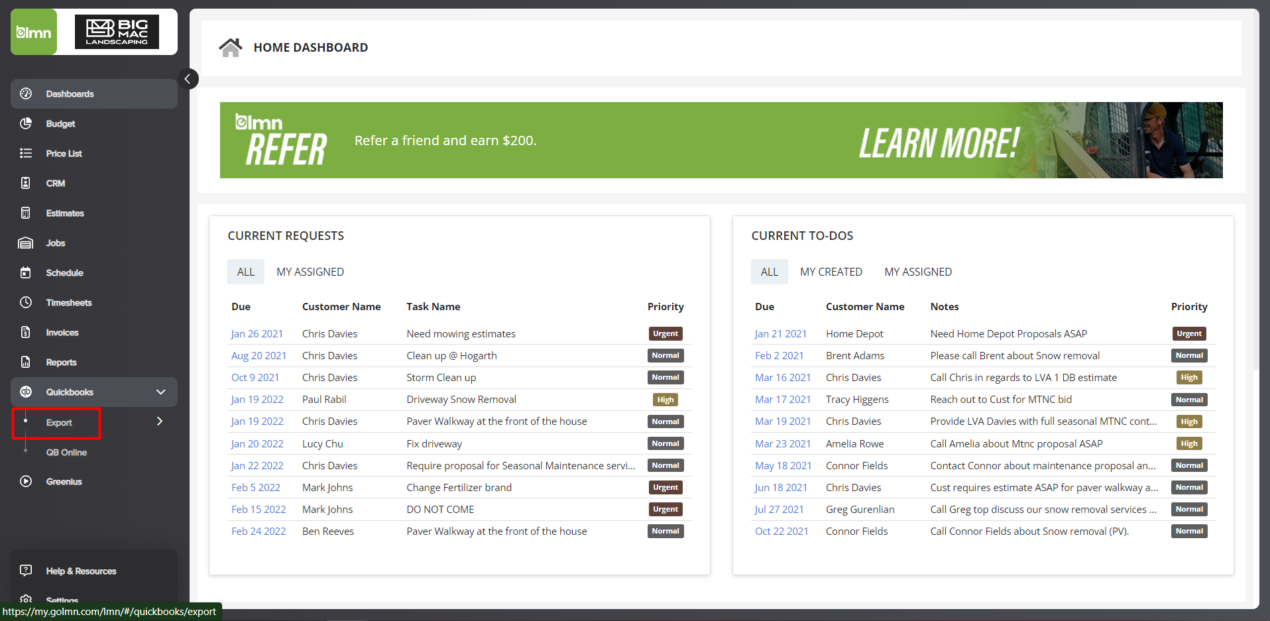Screen dimensions: 1270x621
Task: Click the home icon beside Home Dashboard
Action: [x=231, y=48]
